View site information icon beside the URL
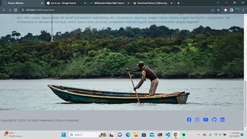This screenshot has width=247, height=139. pyautogui.click(x=23, y=10)
